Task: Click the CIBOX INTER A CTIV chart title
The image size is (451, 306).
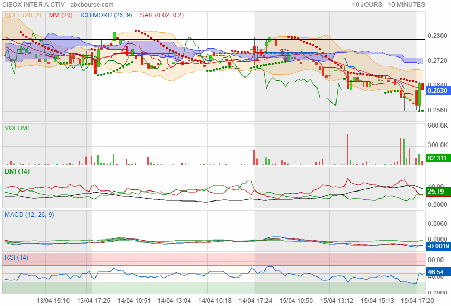Action: click(58, 5)
